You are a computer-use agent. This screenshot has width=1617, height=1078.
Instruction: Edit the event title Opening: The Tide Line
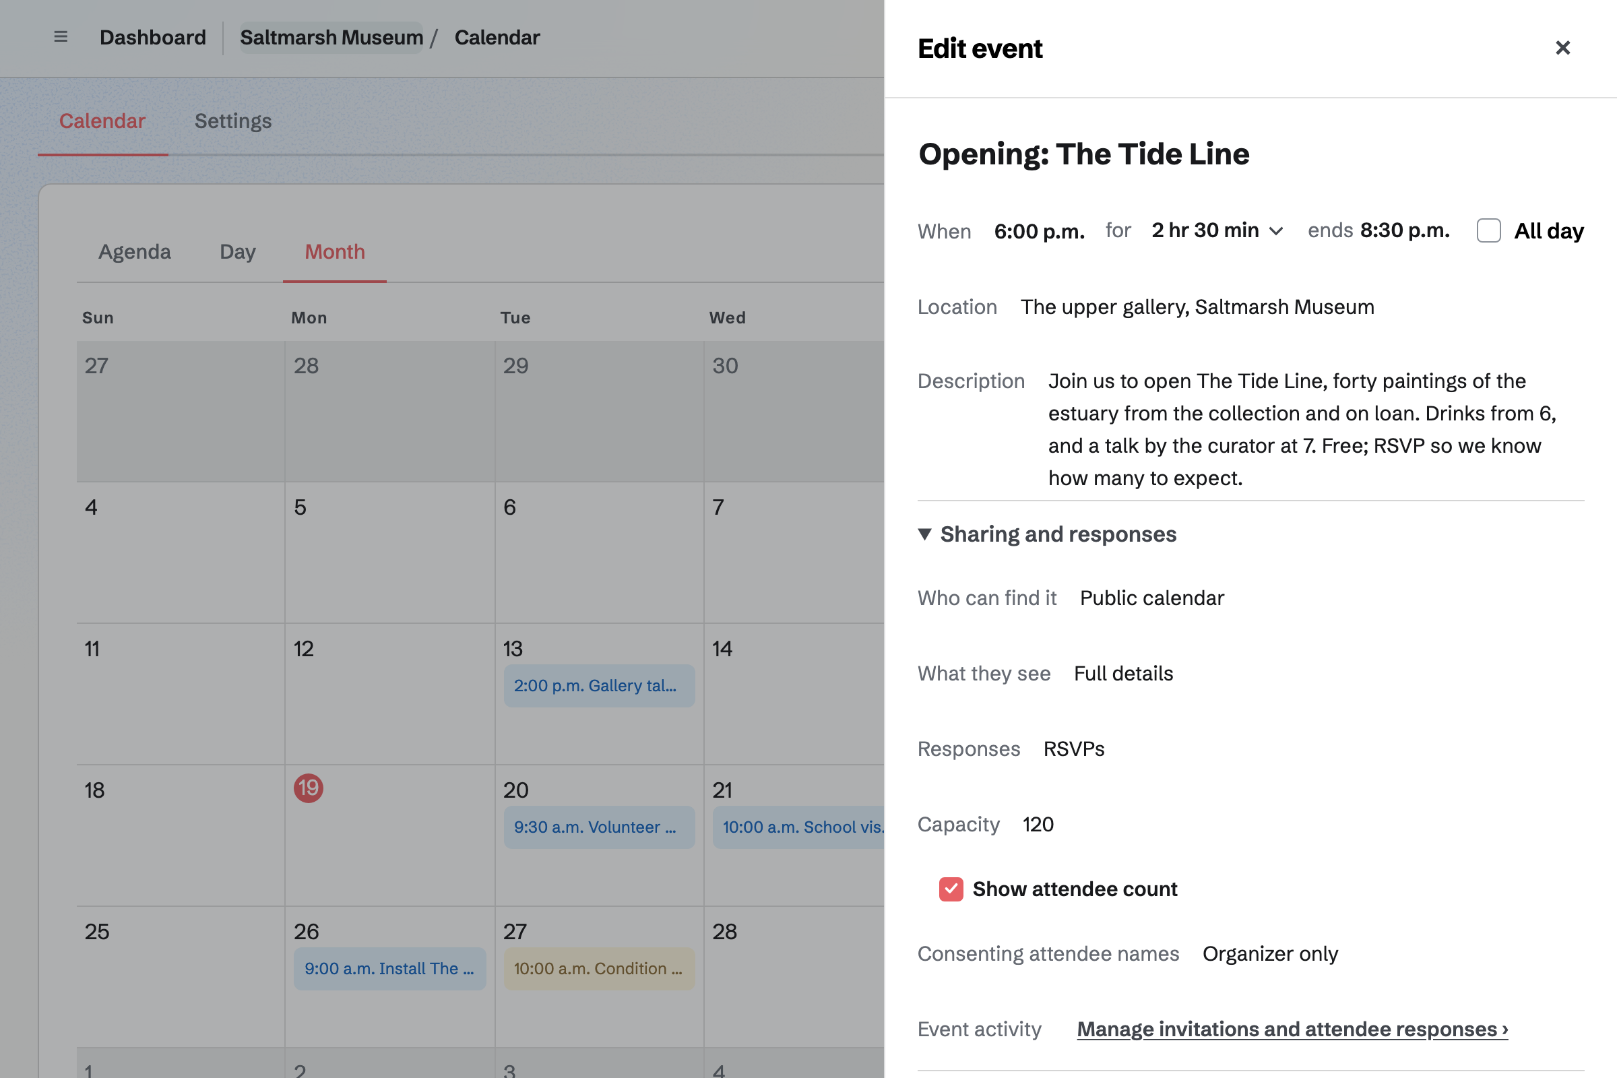(1083, 154)
